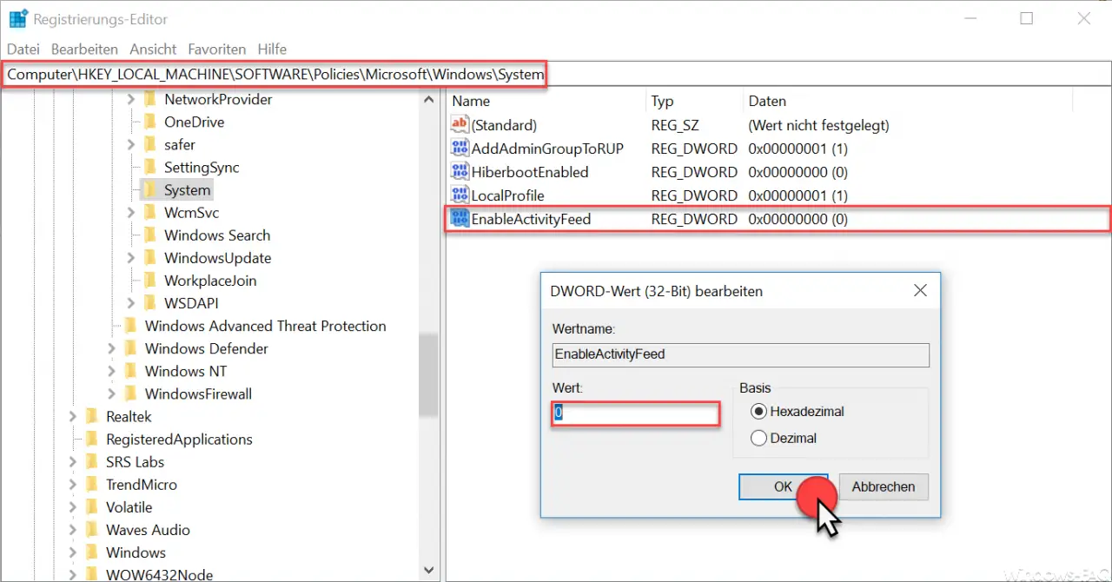The width and height of the screenshot is (1112, 582).
Task: Click the WcmSvc folder icon
Action: coord(150,212)
